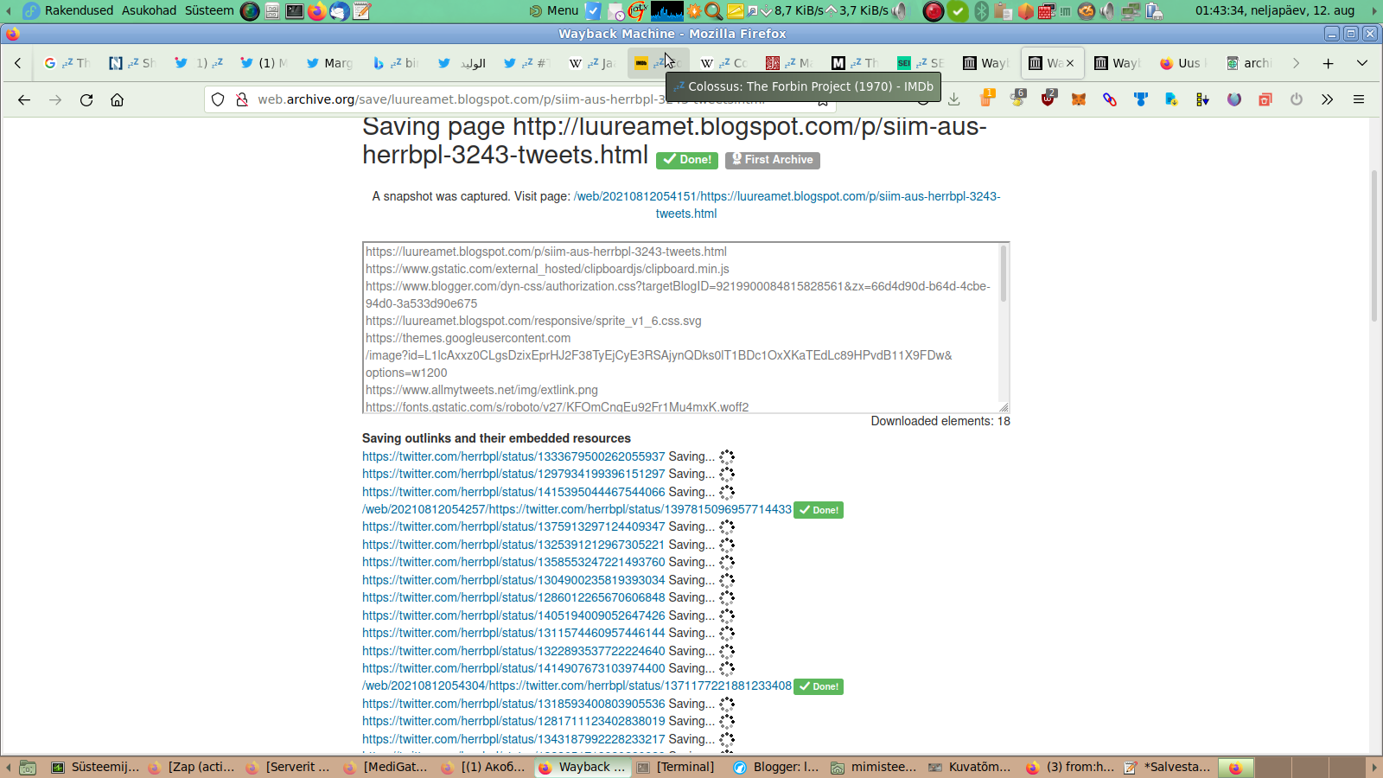The width and height of the screenshot is (1383, 778).
Task: Show site security padlock information
Action: (x=242, y=100)
